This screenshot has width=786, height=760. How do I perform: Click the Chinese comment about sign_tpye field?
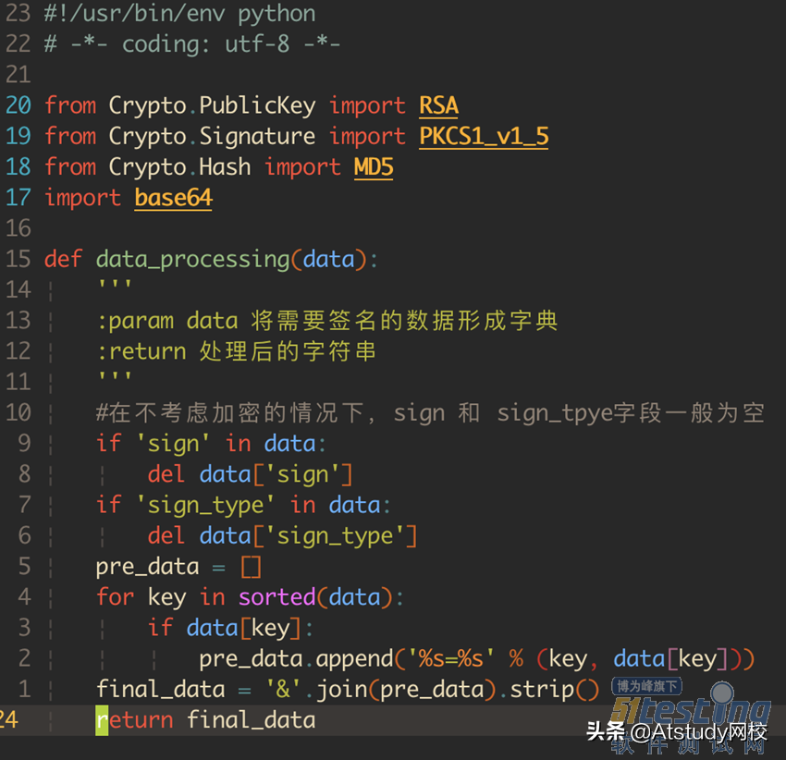[430, 413]
